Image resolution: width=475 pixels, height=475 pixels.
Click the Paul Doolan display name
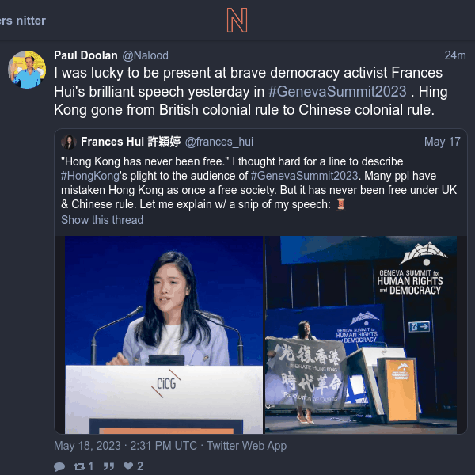85,55
